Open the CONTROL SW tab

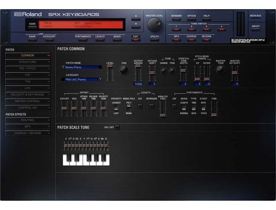point(28,108)
